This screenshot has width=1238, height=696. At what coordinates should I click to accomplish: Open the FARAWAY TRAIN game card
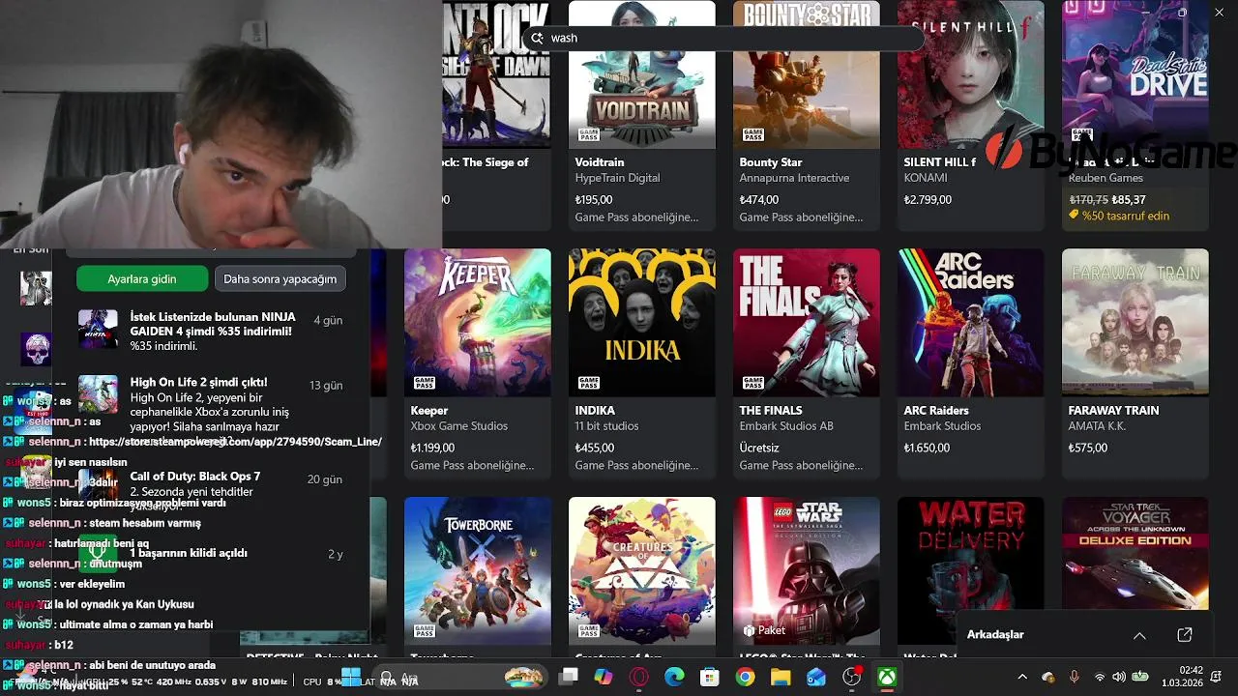coord(1135,362)
